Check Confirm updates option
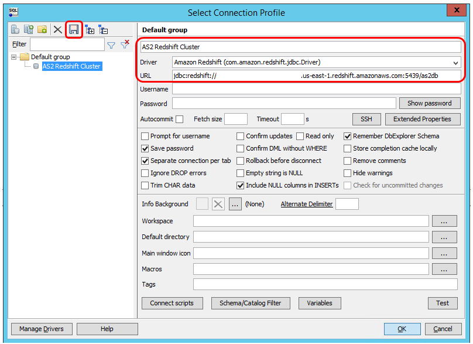 click(x=240, y=136)
